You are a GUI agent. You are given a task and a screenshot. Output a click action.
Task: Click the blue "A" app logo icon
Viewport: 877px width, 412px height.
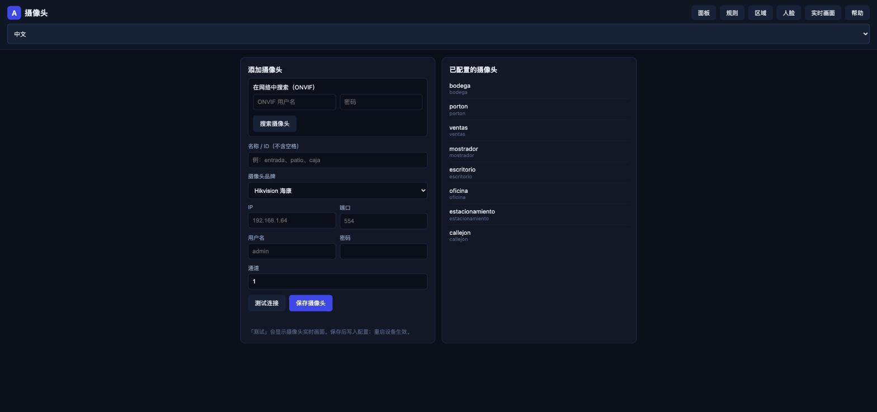click(x=14, y=13)
